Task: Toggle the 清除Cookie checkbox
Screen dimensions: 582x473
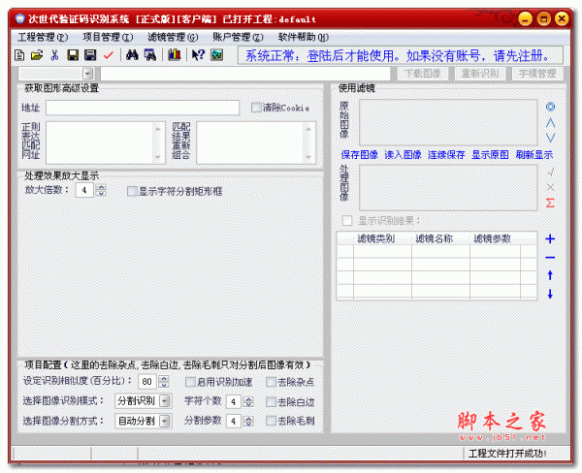Action: coord(256,108)
